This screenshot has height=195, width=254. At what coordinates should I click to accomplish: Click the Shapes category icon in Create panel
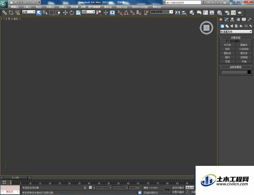pos(227,26)
